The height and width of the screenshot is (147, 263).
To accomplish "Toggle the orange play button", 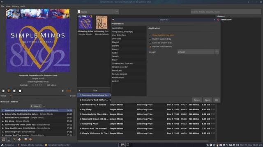I will [9, 91].
